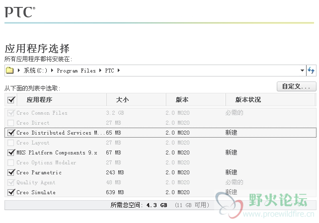
Task: Select Creo Options Modeler row name
Action: point(46,162)
